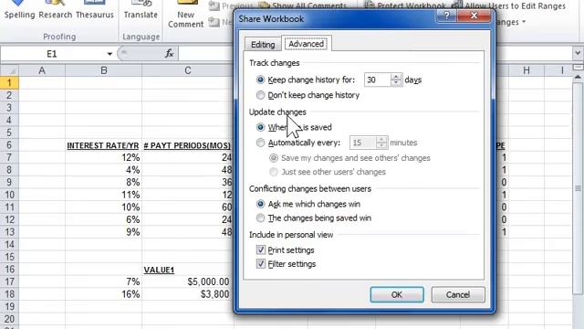This screenshot has height=329, width=584.
Task: Click cell containing 60 in column C
Action: pos(188,207)
